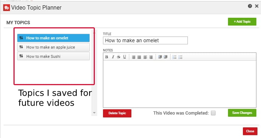The image size is (261, 138).
Task: Select topic How to make an omelet
Action: 53,38
